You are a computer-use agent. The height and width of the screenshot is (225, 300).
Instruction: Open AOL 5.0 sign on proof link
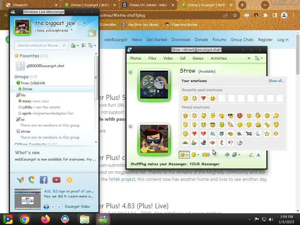point(69,191)
